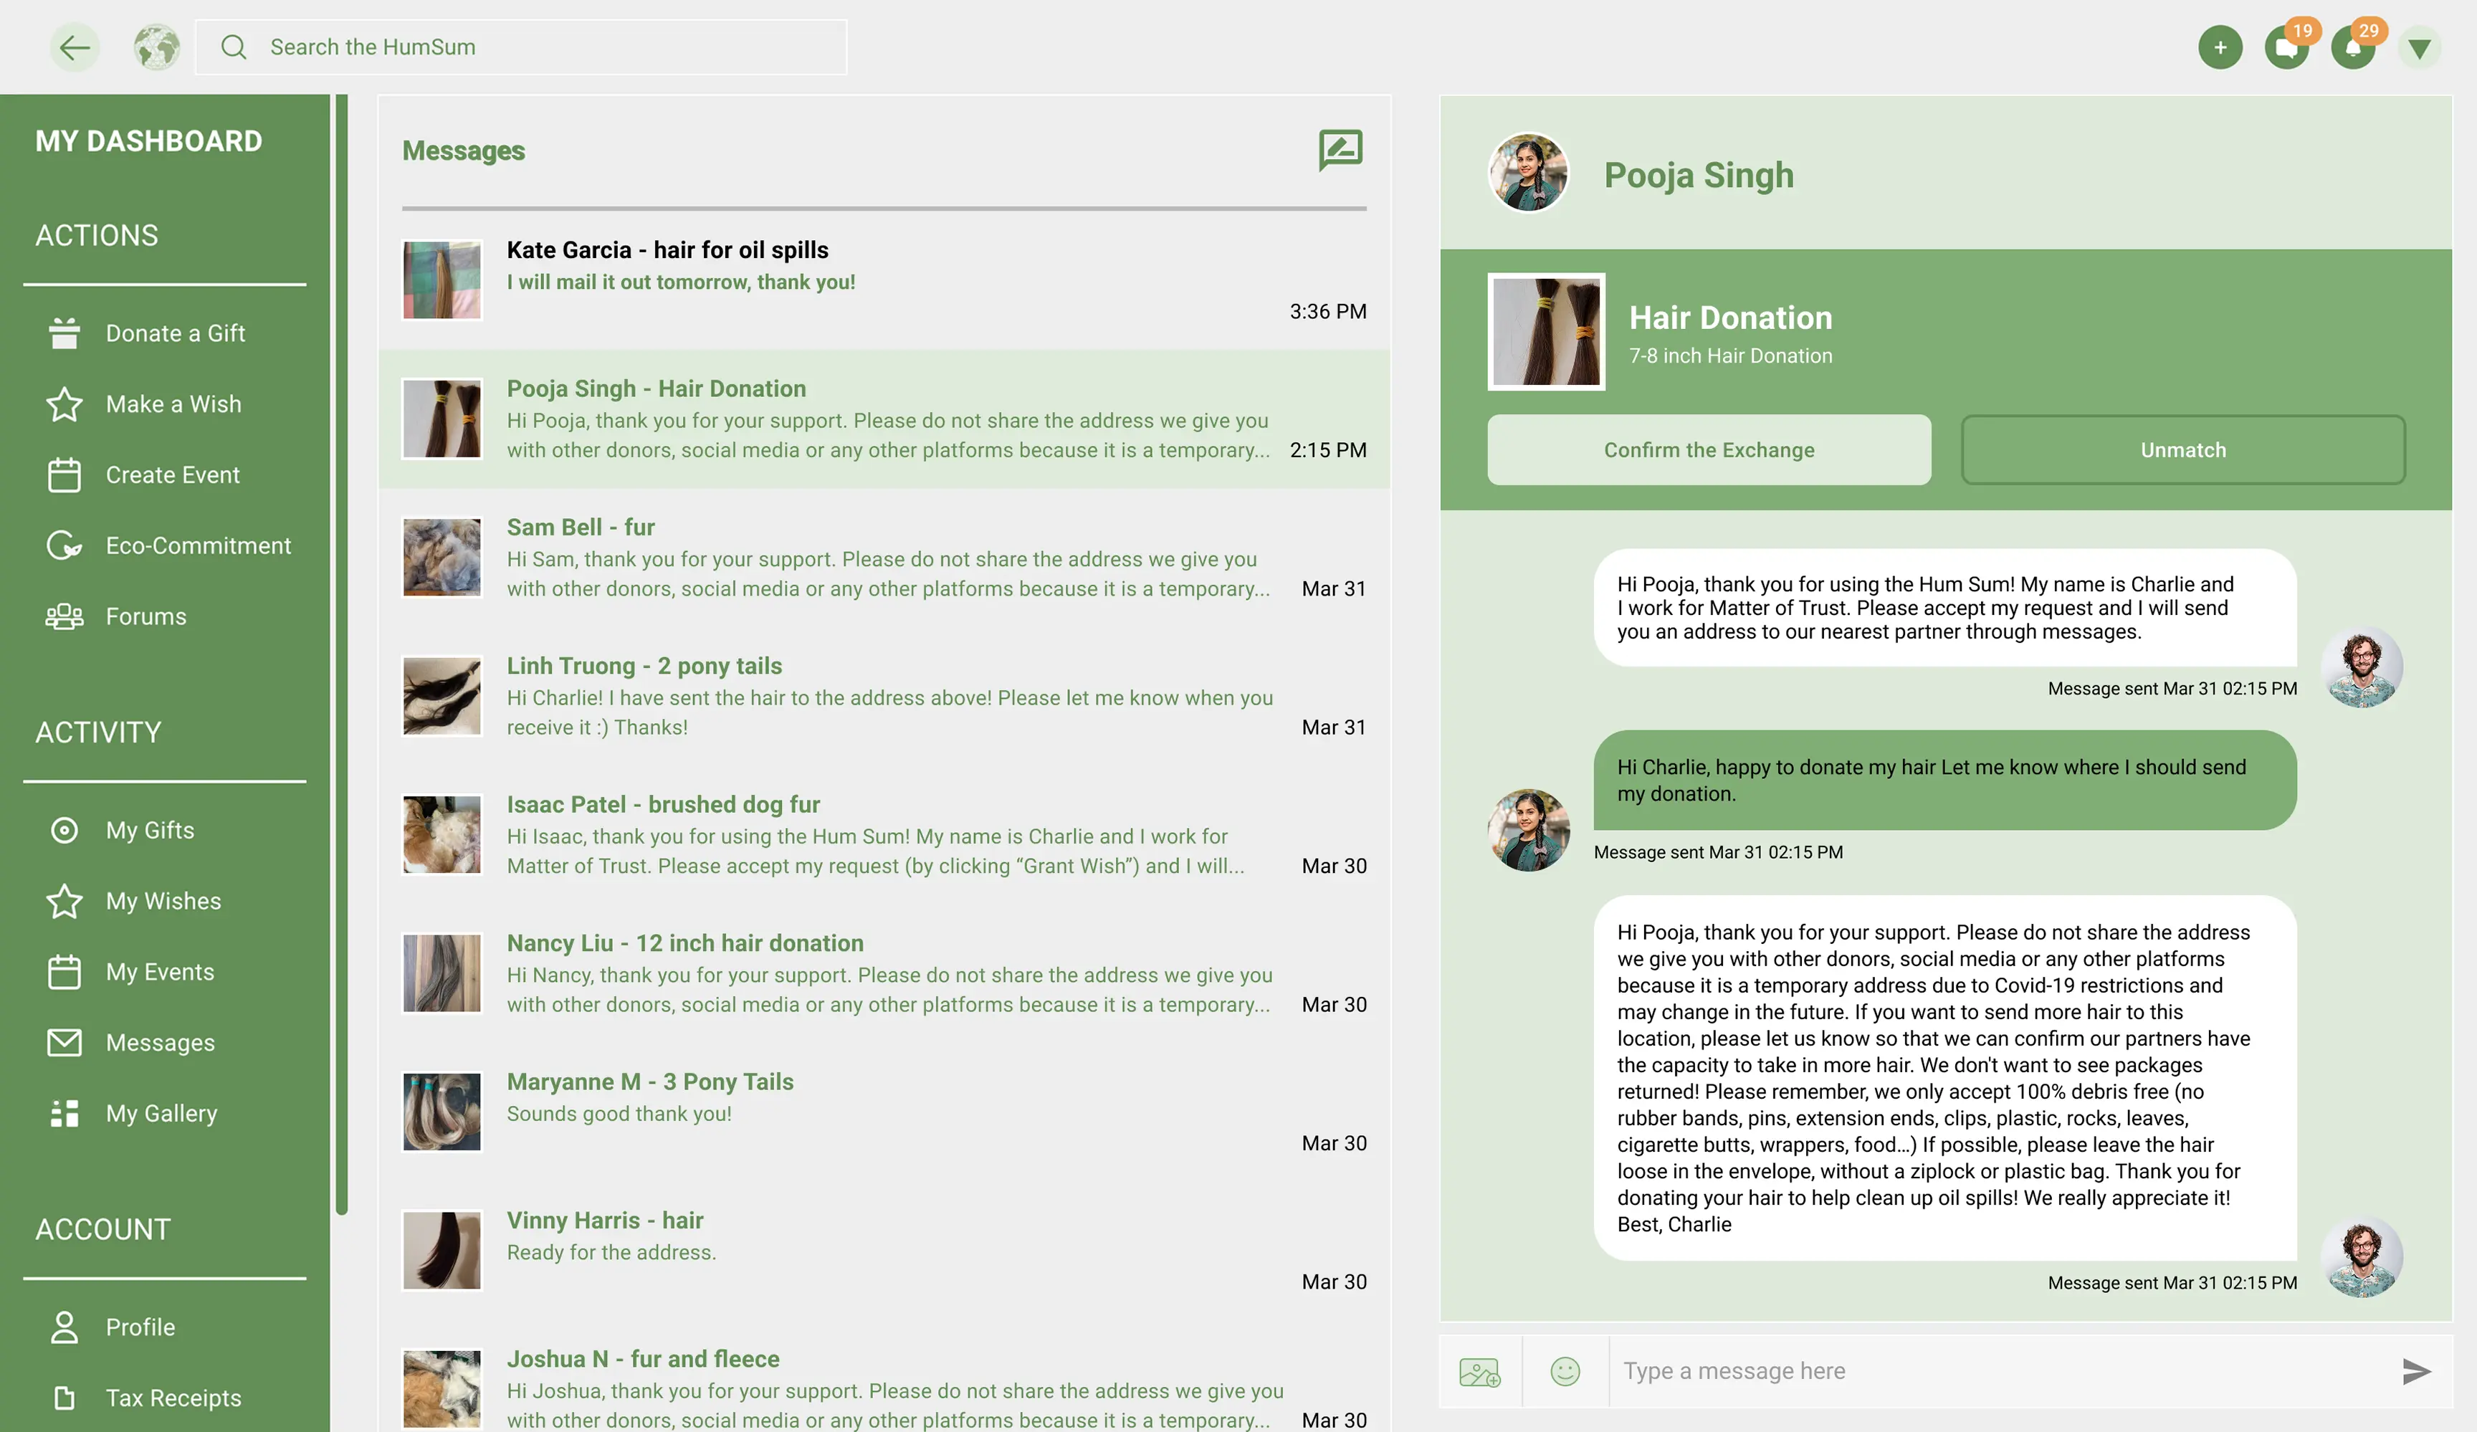Image resolution: width=2477 pixels, height=1432 pixels.
Task: Open Kate Garcia hair for oil spills conversation
Action: point(884,280)
